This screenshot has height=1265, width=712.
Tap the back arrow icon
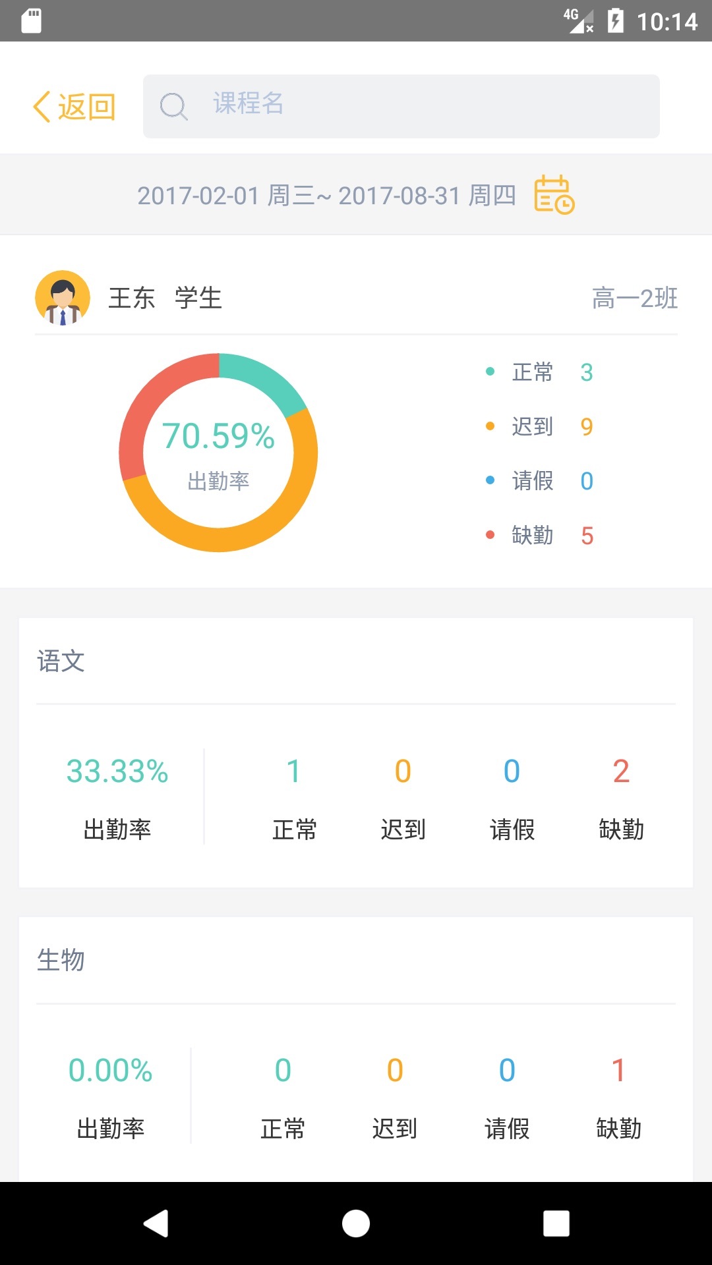(x=42, y=107)
